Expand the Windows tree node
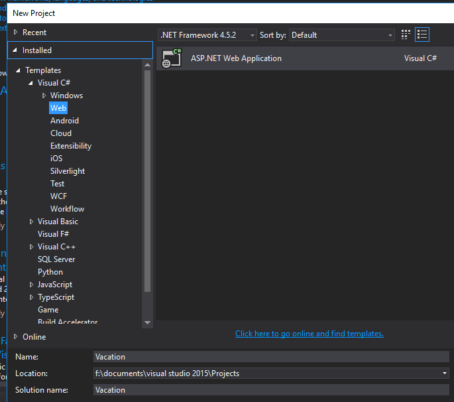The width and height of the screenshot is (454, 402). (x=44, y=96)
